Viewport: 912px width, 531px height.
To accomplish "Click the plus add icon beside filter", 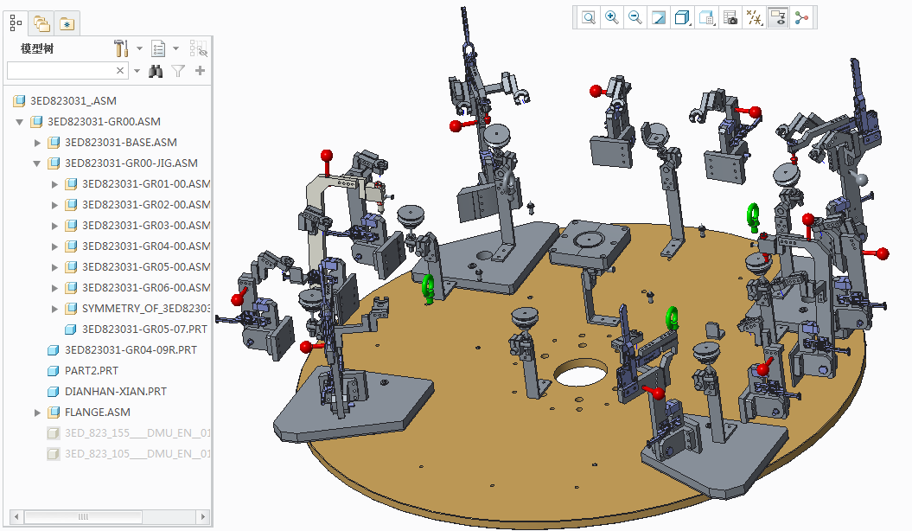I will click(200, 70).
